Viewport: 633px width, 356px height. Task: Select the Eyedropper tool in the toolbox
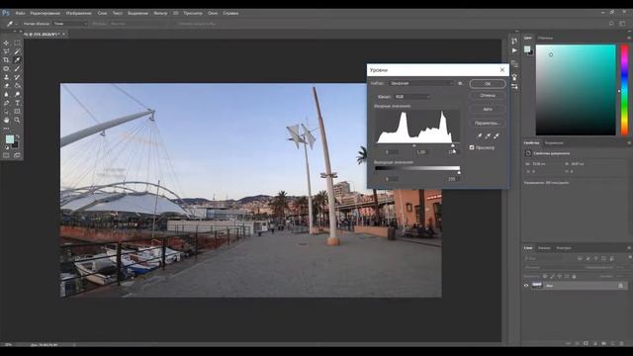18,59
